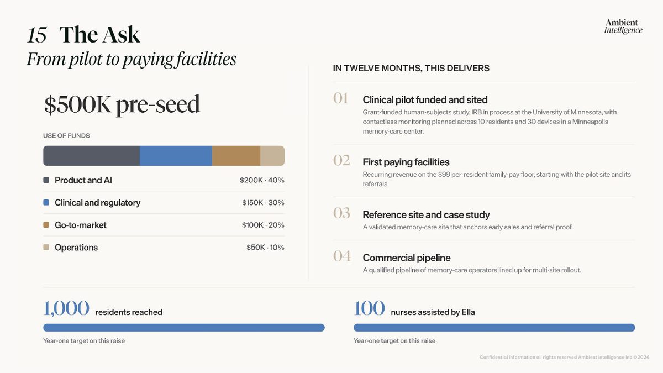The height and width of the screenshot is (373, 663).
Task: Click the residents reached progress bar
Action: [184, 328]
